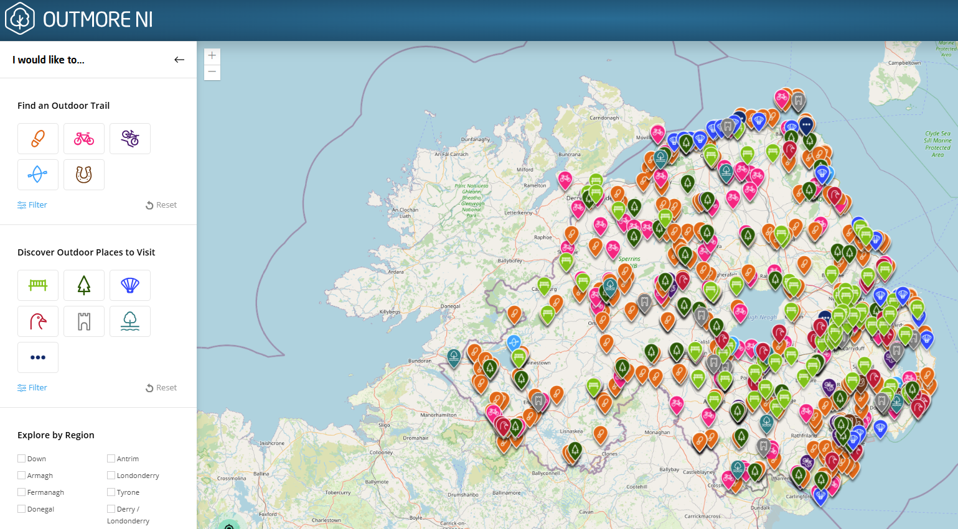Viewport: 958px width, 529px height.
Task: Select the walking trail footprint icon
Action: coord(38,139)
